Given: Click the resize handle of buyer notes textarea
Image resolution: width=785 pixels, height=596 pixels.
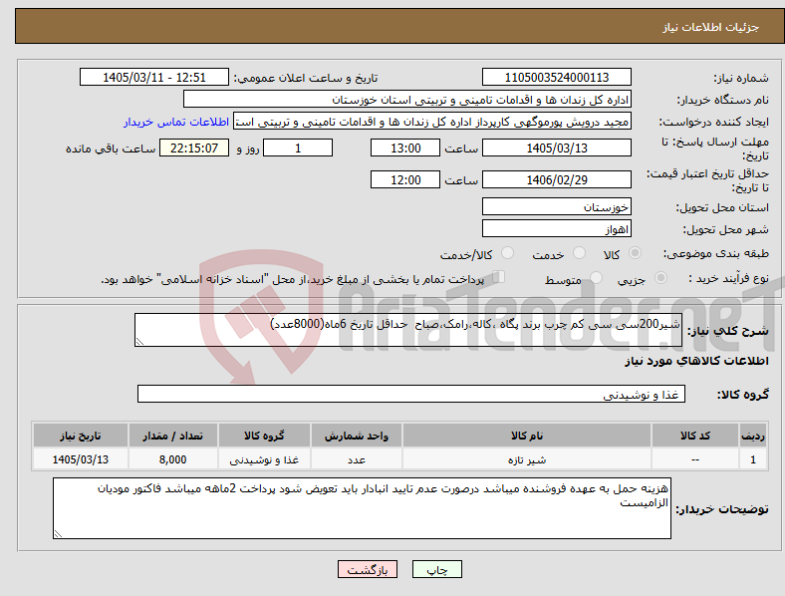Looking at the screenshot, I should coord(58,534).
